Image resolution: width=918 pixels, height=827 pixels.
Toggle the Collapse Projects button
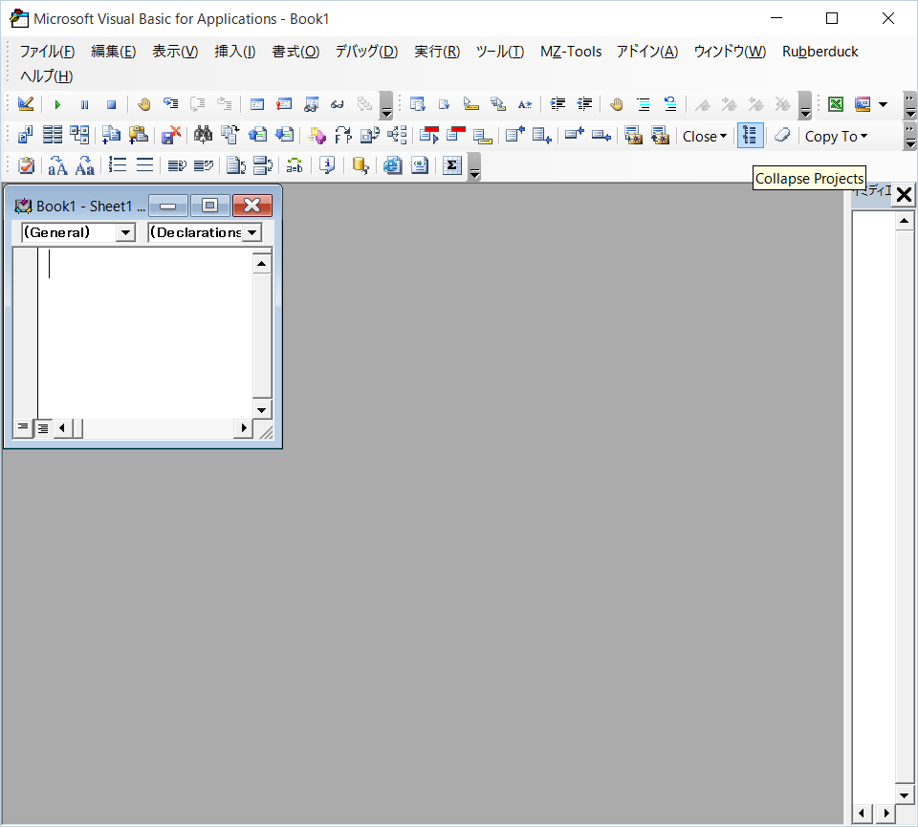[x=750, y=136]
